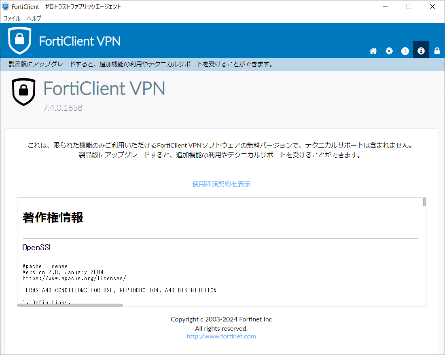Screen dimensions: 445x355
Task: Open the Settings gear icon
Action: pos(389,50)
